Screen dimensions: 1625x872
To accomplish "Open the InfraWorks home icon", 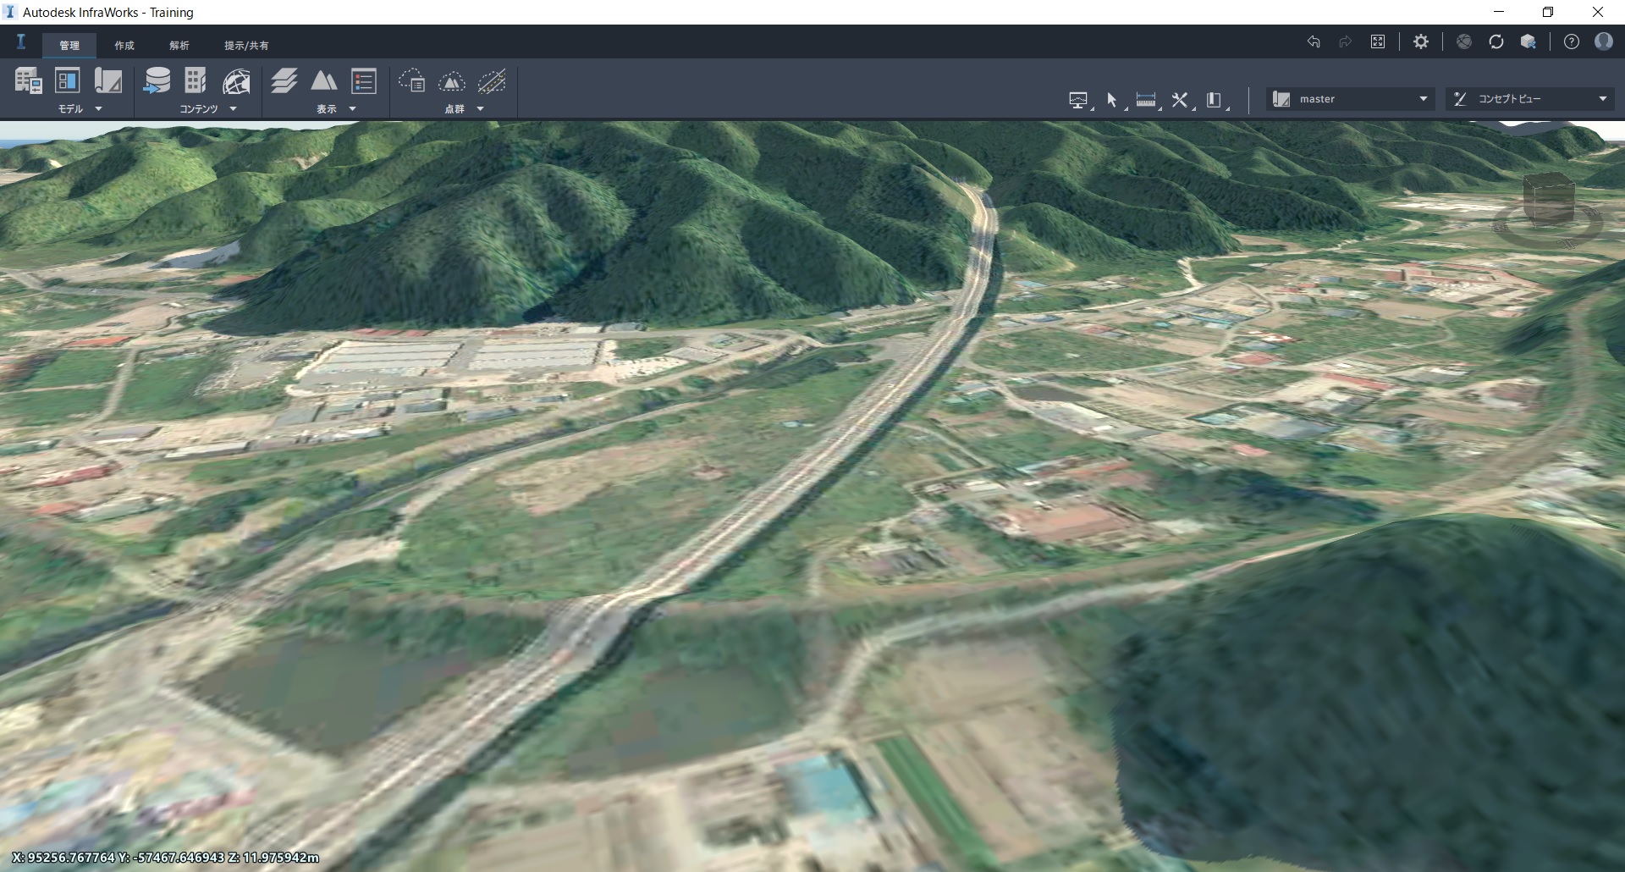I will (21, 42).
